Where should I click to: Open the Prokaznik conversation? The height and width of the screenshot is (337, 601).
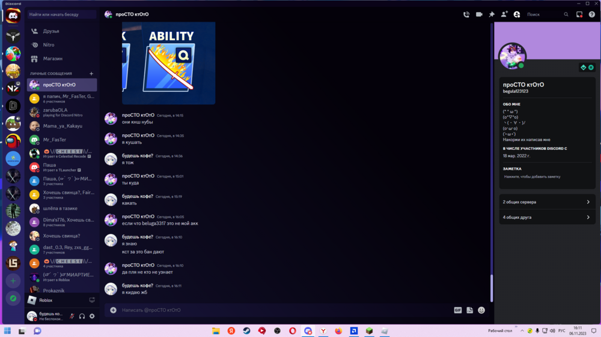click(x=62, y=290)
